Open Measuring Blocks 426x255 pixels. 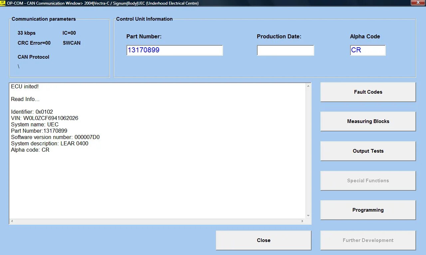368,121
